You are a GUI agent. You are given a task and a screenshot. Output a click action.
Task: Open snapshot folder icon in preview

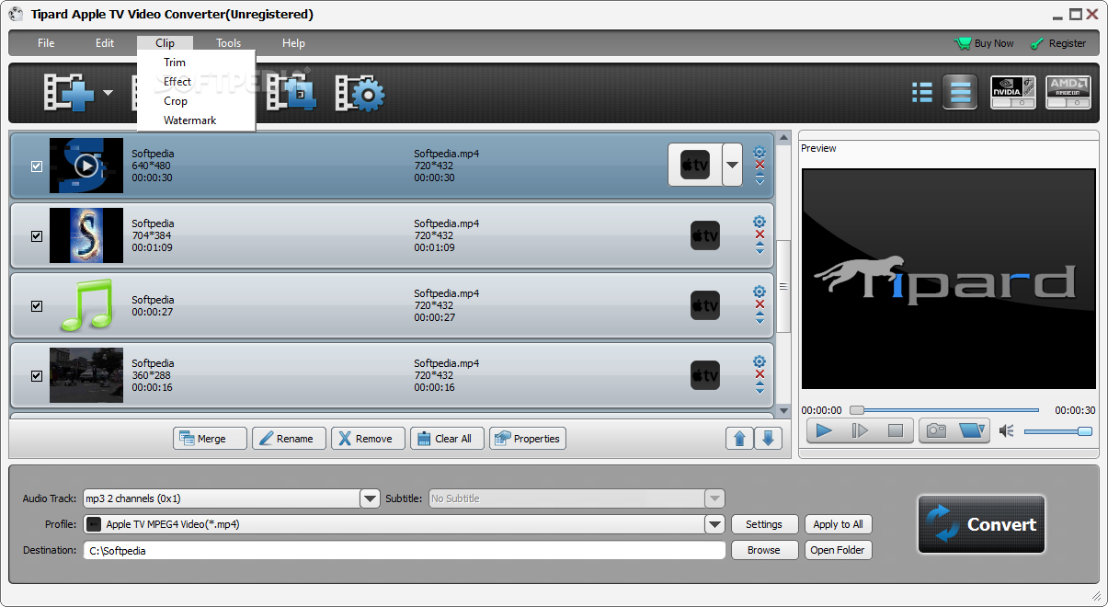[971, 430]
